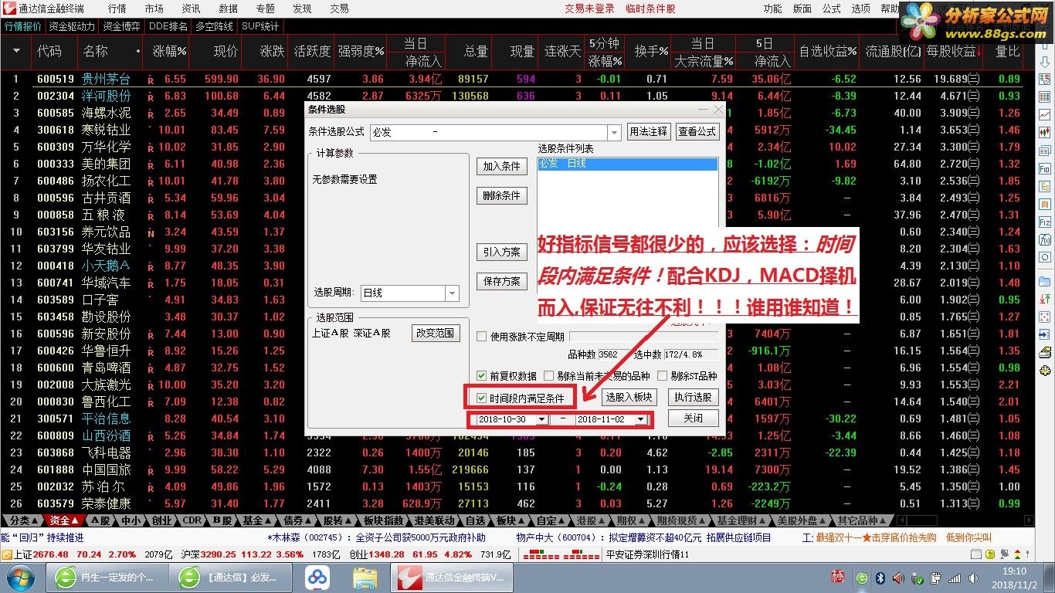Screen dimensions: 1055x593
Task: Click the (三) icon in 贵州茅台 row
Action: click(x=975, y=79)
